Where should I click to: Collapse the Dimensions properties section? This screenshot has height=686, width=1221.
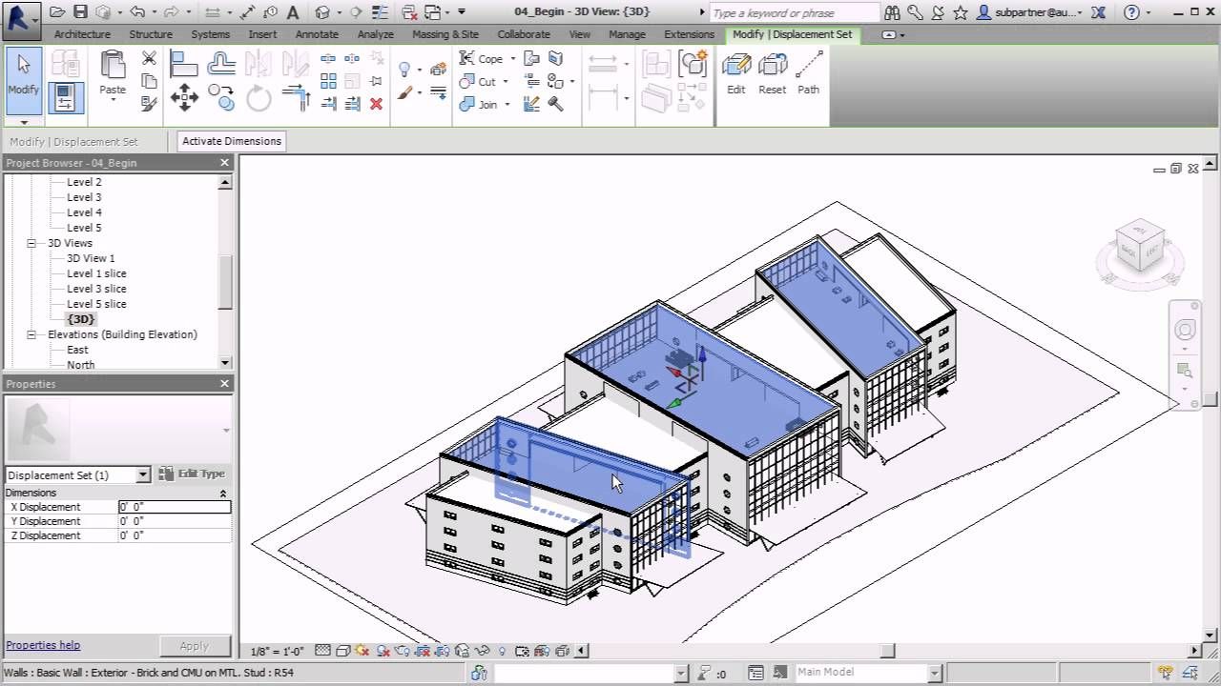(x=223, y=494)
